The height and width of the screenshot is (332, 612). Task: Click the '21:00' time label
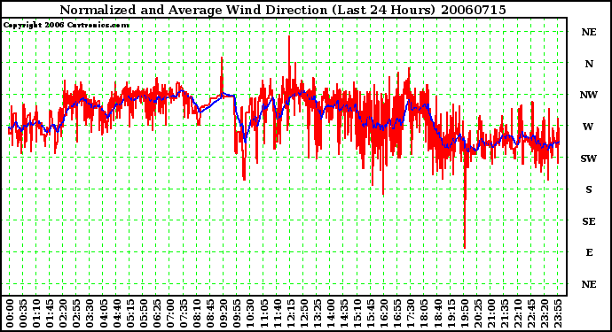coord(491,313)
